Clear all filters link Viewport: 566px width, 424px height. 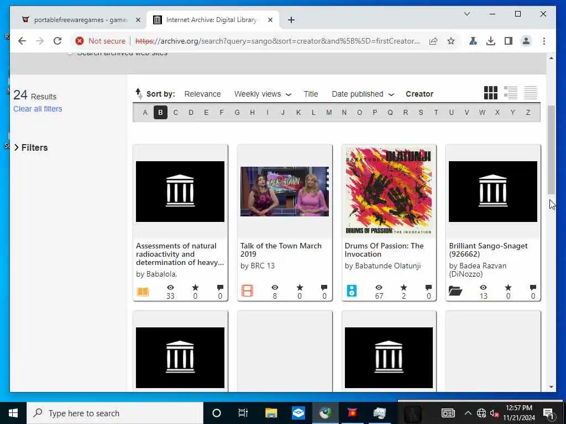point(38,109)
